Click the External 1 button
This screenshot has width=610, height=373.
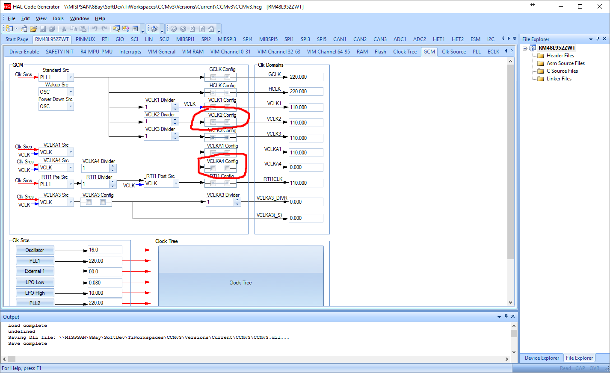coord(35,271)
